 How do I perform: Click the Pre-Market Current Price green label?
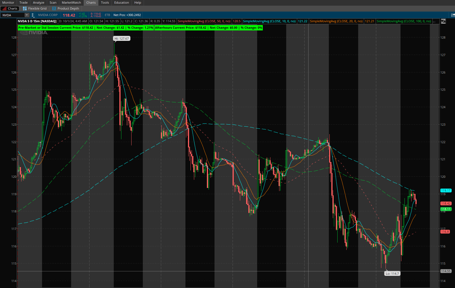coord(86,28)
